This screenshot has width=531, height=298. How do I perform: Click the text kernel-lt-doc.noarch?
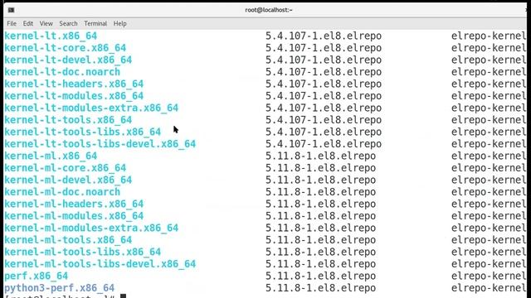[x=62, y=72]
